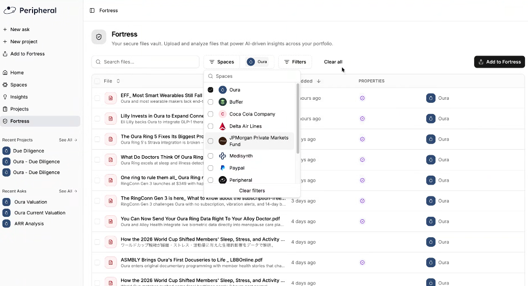The width and height of the screenshot is (528, 286).
Task: Check the JPMorgan Private Markets Fund checkbox
Action: point(211,141)
